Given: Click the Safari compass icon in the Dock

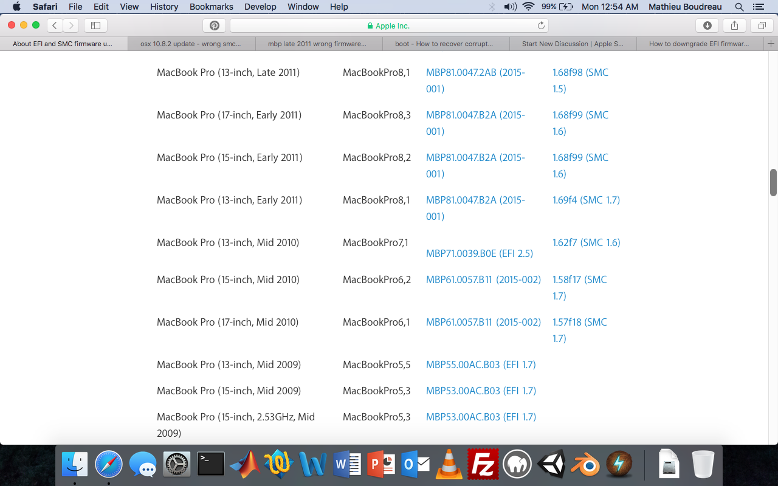Looking at the screenshot, I should click(x=109, y=465).
